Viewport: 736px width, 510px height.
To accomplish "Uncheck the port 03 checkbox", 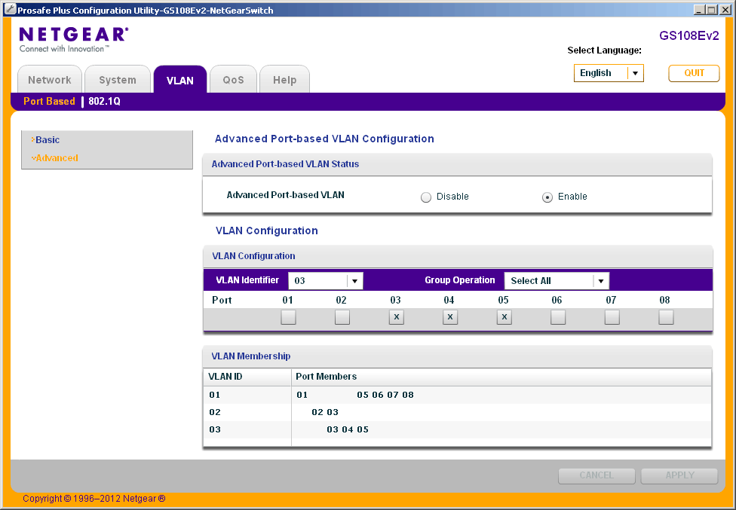I will click(396, 317).
